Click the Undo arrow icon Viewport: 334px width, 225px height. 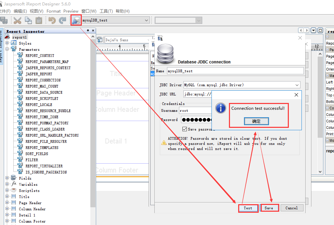coord(52,20)
